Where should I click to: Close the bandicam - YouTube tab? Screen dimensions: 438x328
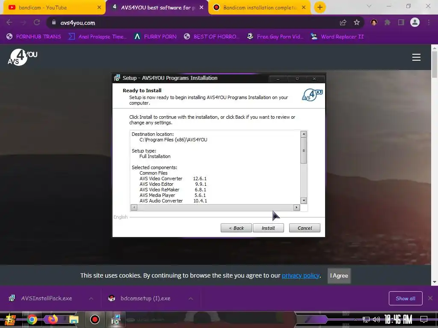pos(99,8)
